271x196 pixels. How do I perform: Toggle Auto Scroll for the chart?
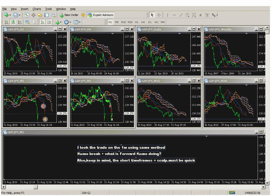[x=42, y=22]
